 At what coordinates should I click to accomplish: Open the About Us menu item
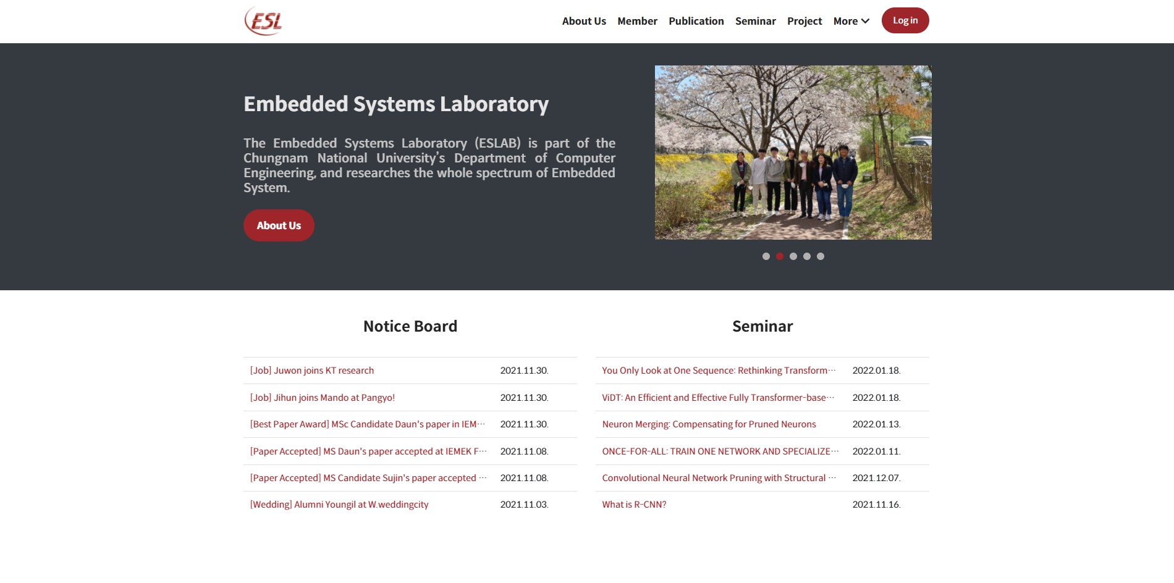583,21
